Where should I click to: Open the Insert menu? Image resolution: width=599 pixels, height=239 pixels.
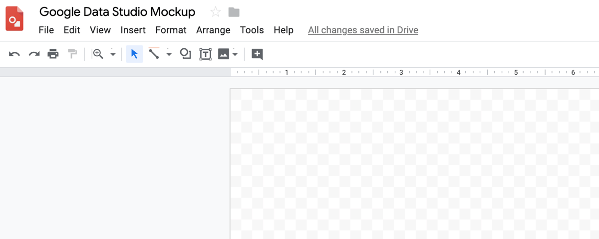133,30
